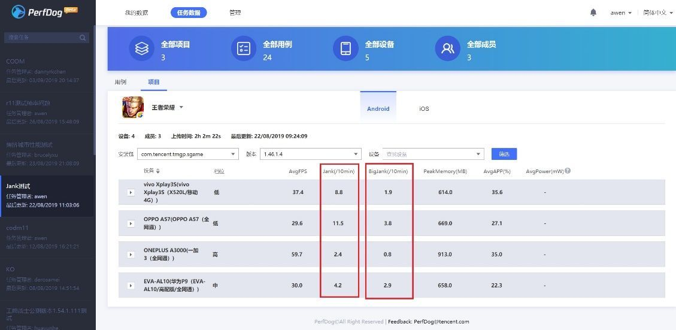This screenshot has width=676, height=330.
Task: Click the blue 筛选 filter button
Action: [504, 154]
